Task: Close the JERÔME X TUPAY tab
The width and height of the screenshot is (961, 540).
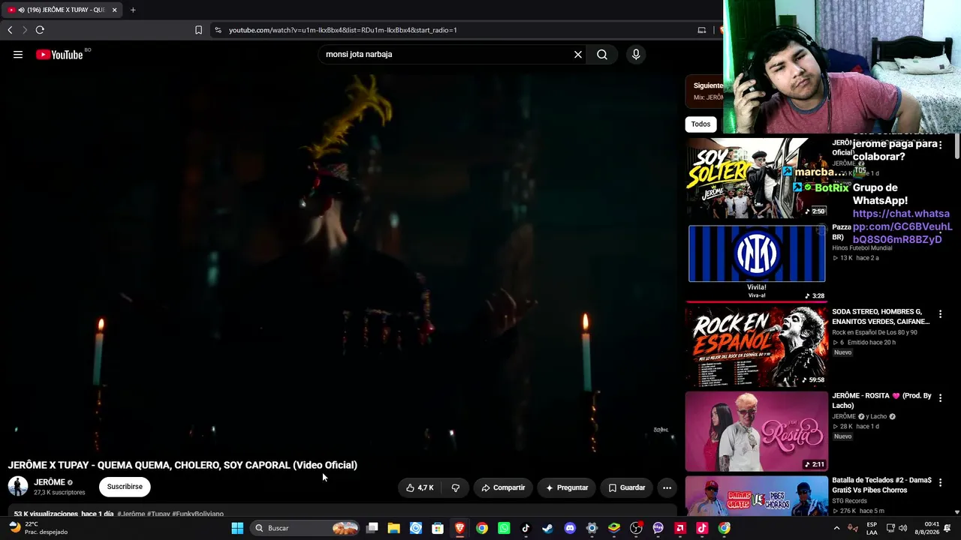Action: 114,10
